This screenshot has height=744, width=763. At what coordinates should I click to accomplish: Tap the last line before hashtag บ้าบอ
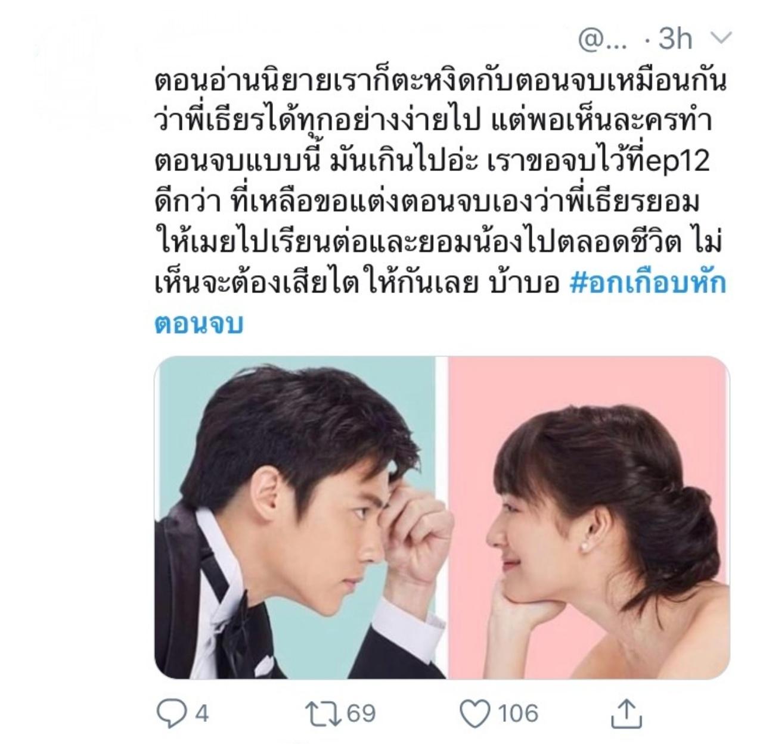tap(523, 284)
